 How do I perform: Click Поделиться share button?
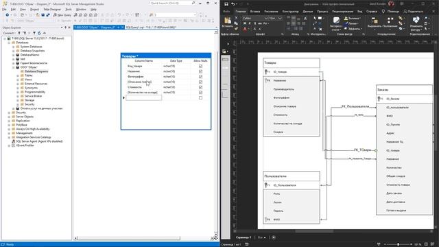tap(413, 12)
